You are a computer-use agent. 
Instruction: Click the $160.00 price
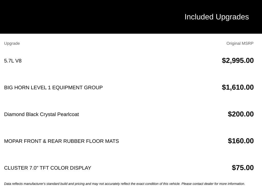click(241, 141)
